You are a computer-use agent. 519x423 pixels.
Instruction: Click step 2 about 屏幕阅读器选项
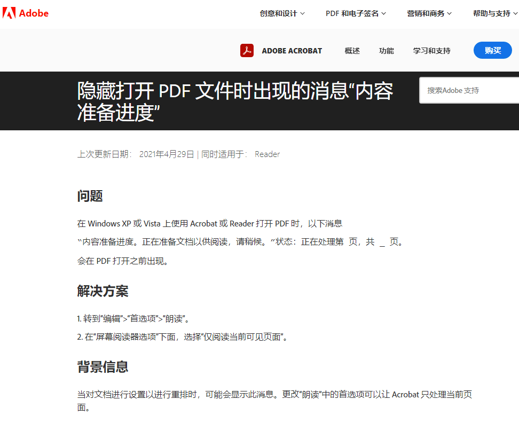[x=183, y=337]
